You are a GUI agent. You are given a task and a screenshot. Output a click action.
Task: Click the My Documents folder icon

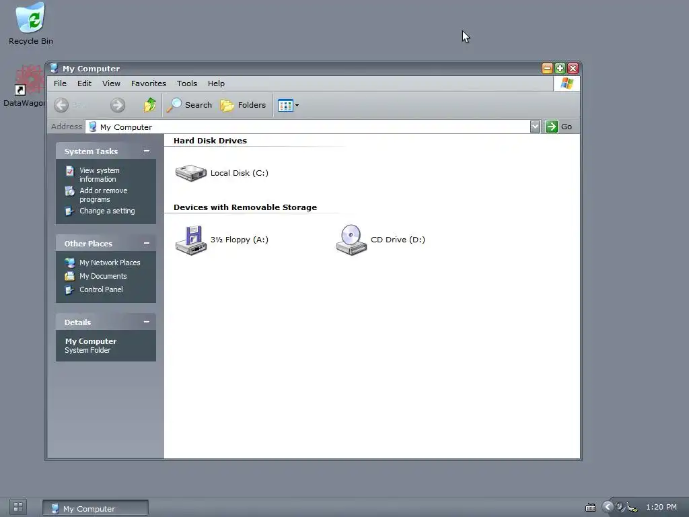70,276
